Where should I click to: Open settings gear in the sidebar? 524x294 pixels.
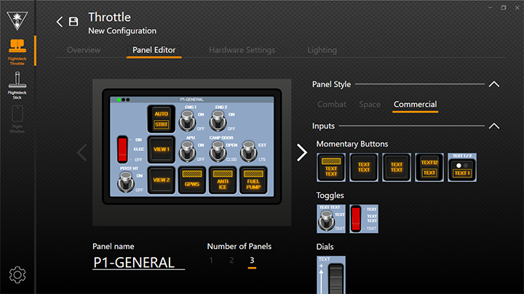(x=17, y=274)
